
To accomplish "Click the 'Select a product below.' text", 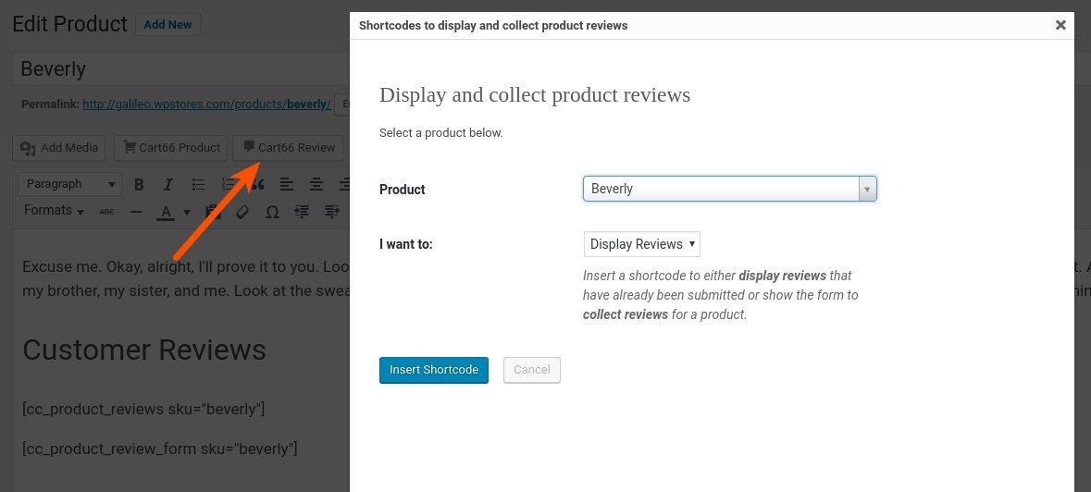I will tap(441, 133).
